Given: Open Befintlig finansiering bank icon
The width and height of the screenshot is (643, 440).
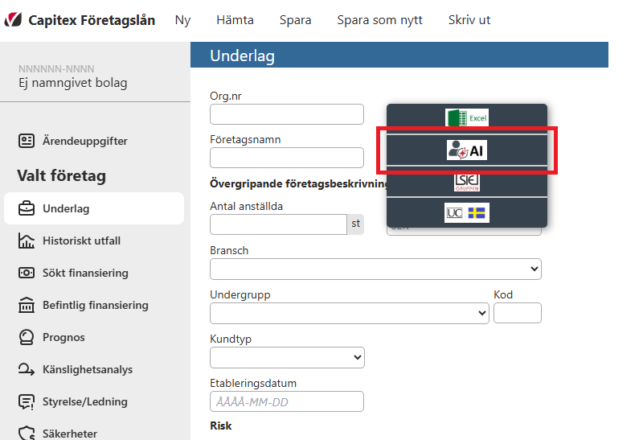Looking at the screenshot, I should [x=27, y=306].
